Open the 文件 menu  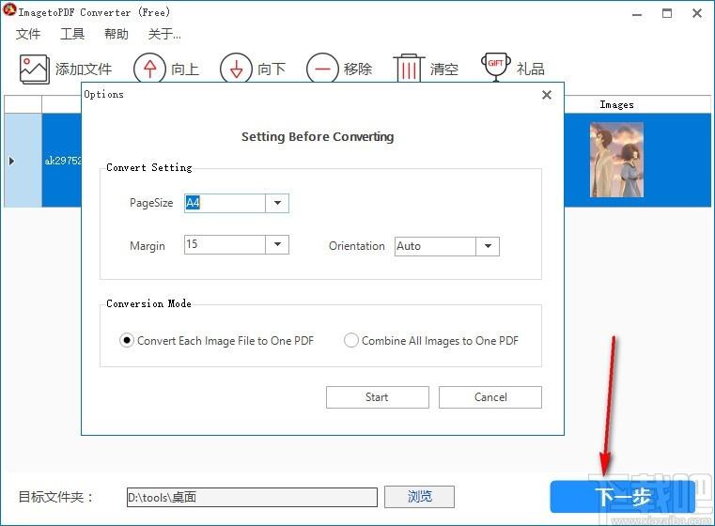(28, 34)
